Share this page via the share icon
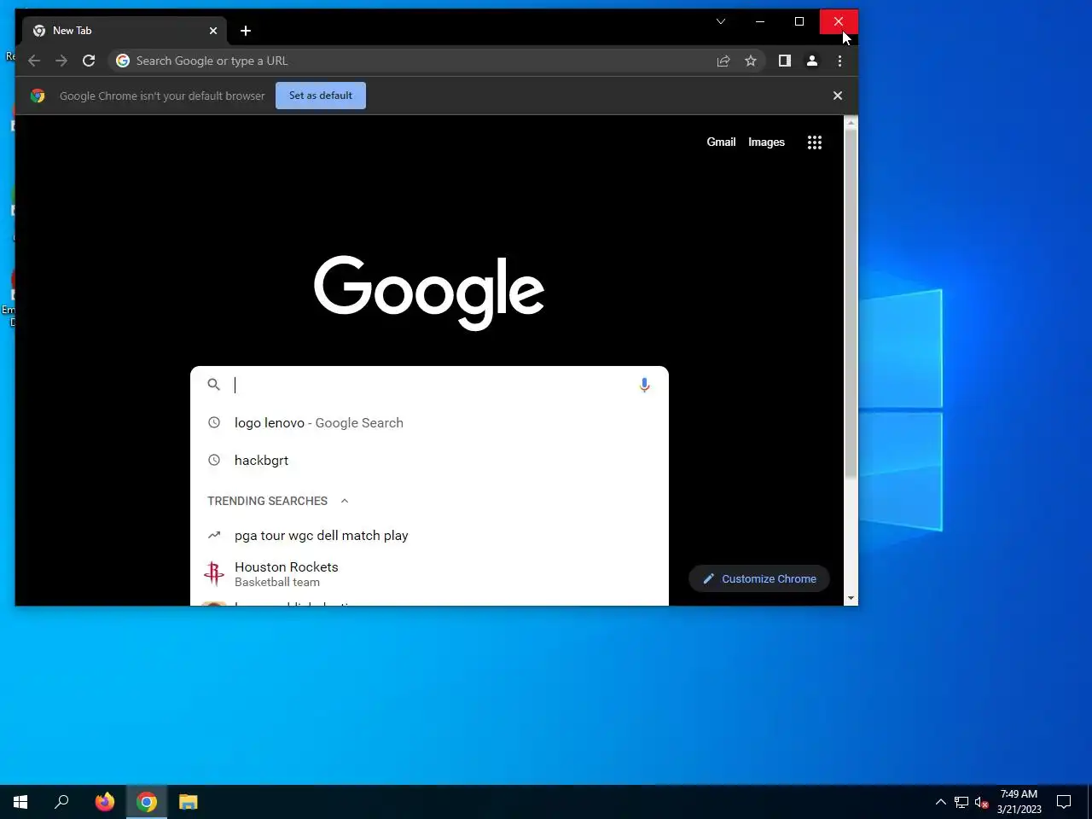Screen dimensions: 1092x819 tap(723, 61)
